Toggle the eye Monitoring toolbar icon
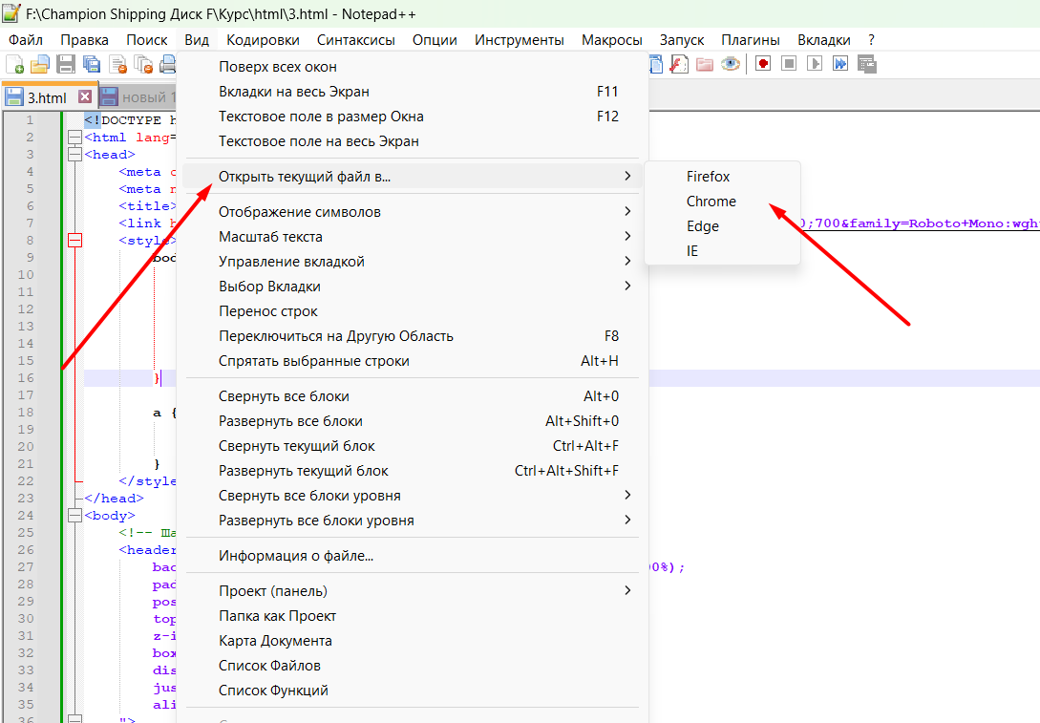 click(x=731, y=64)
